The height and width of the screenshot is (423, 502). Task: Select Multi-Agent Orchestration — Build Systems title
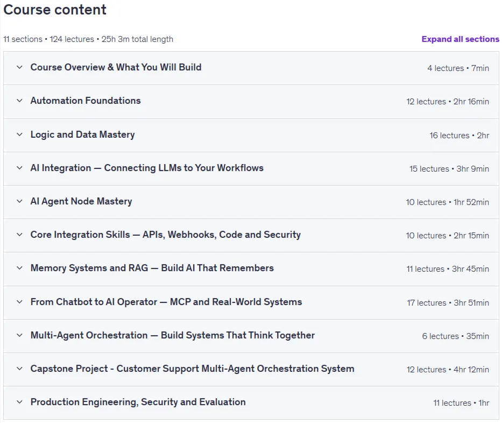tap(173, 335)
